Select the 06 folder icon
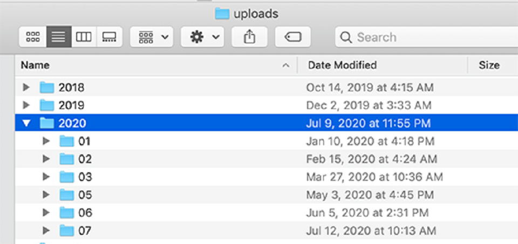Screen dimensions: 518x244 67,213
